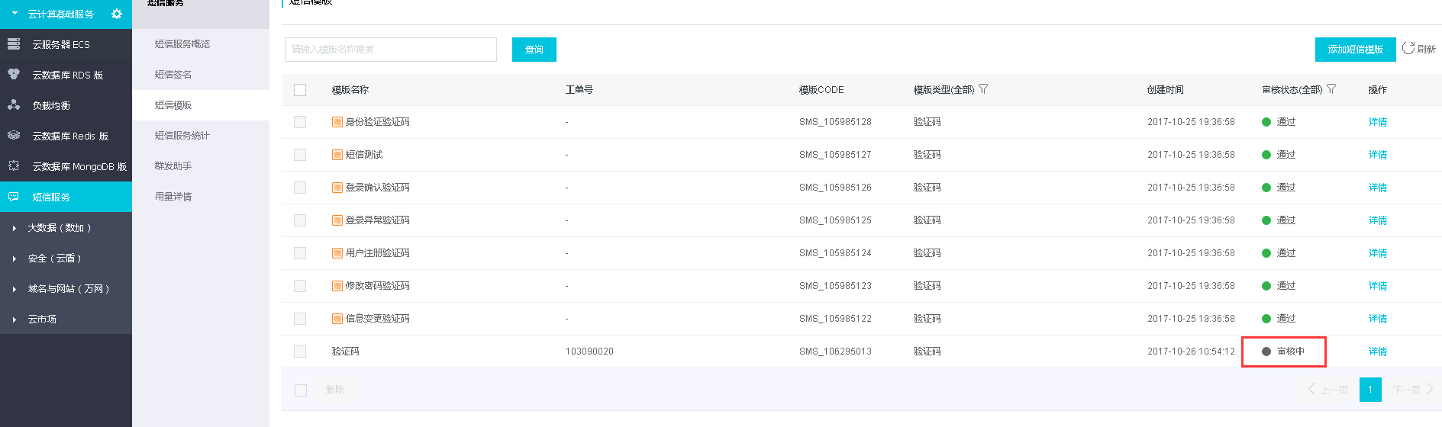Open 详情 for 短信测试 row
The image size is (1442, 427).
(x=1378, y=155)
